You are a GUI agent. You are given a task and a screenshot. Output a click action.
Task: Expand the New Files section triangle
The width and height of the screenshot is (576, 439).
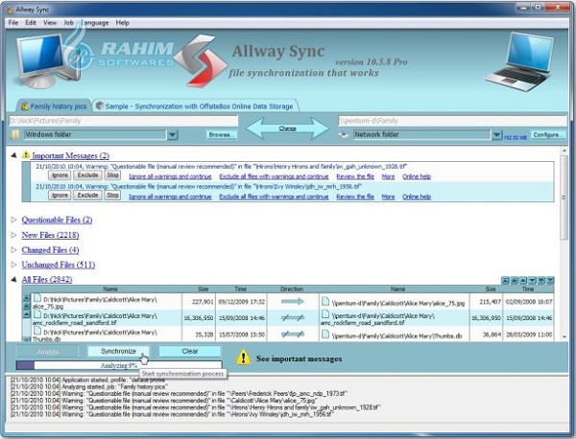(x=14, y=235)
